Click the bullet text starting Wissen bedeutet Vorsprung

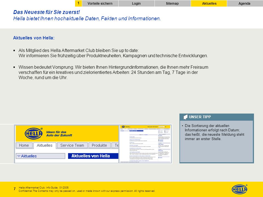(113, 72)
